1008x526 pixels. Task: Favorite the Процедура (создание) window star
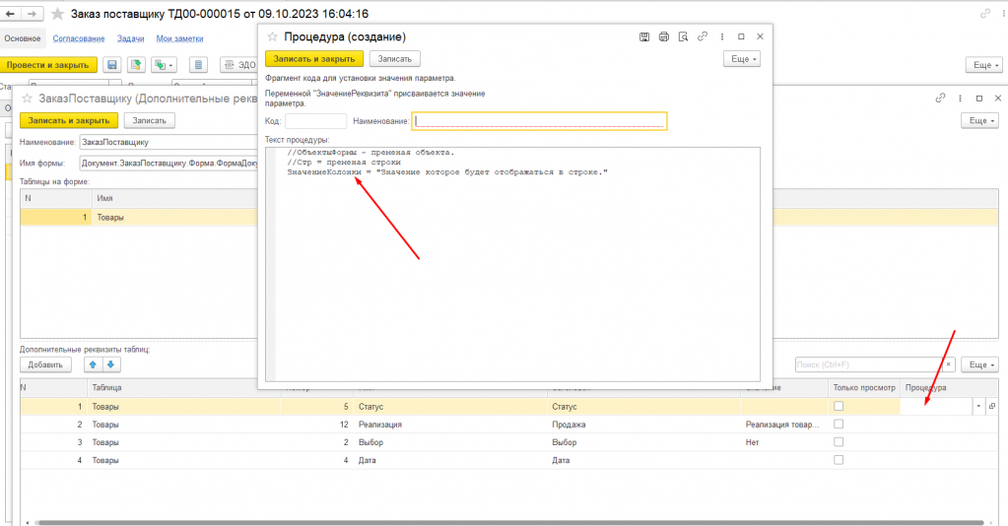click(x=273, y=37)
